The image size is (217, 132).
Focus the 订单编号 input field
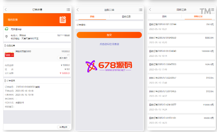tap(115, 25)
